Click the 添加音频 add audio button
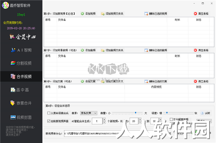216x143 pixels. tap(88, 50)
